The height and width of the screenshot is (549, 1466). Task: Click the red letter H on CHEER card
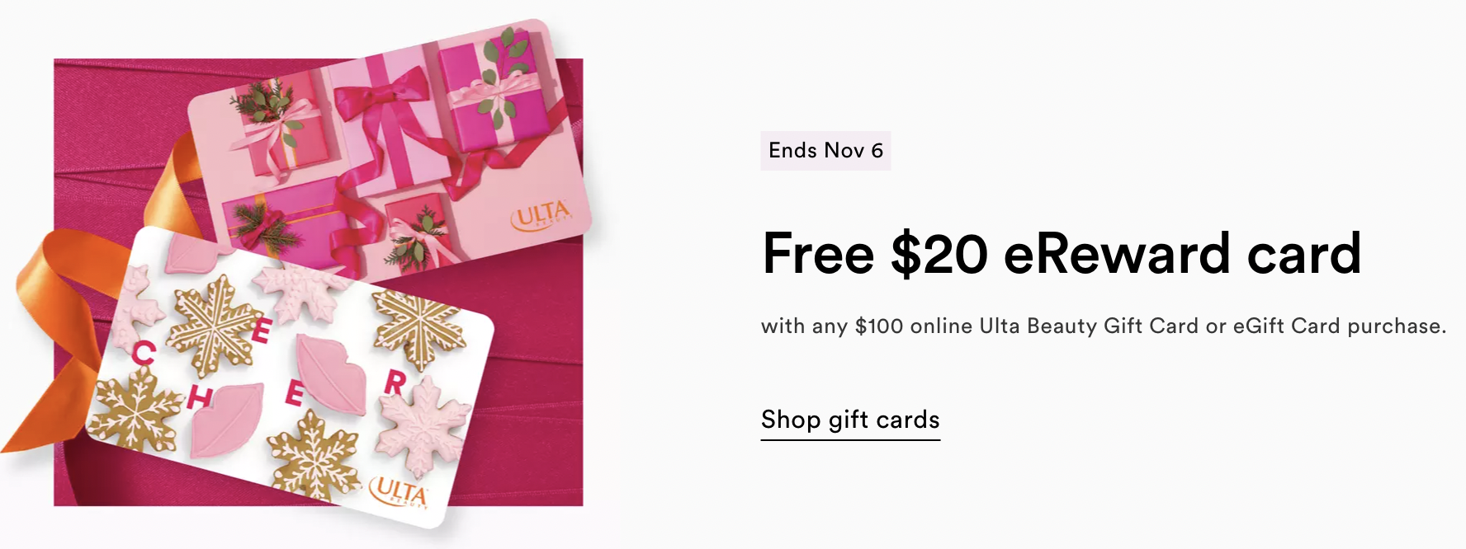(198, 399)
